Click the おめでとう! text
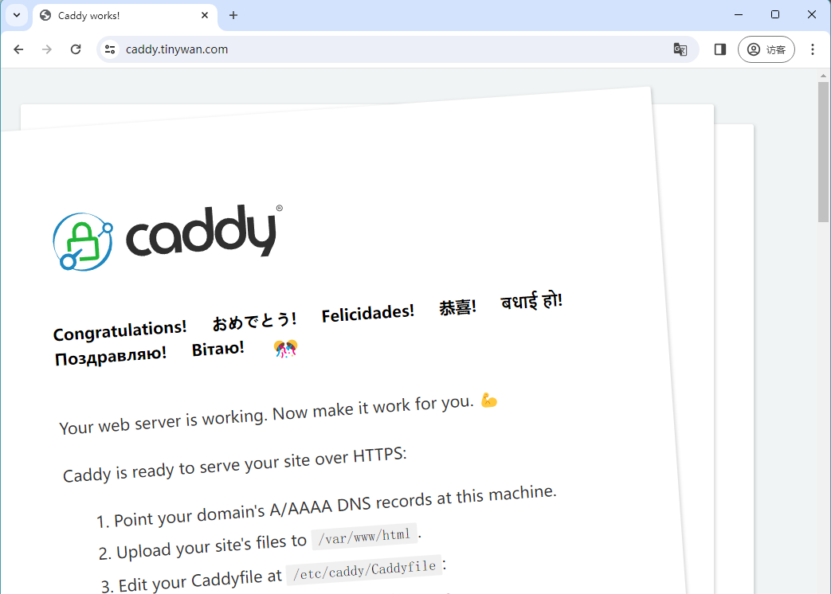The height and width of the screenshot is (594, 831). [x=254, y=321]
